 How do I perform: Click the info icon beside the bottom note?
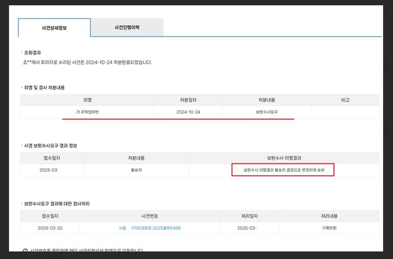tap(26, 251)
